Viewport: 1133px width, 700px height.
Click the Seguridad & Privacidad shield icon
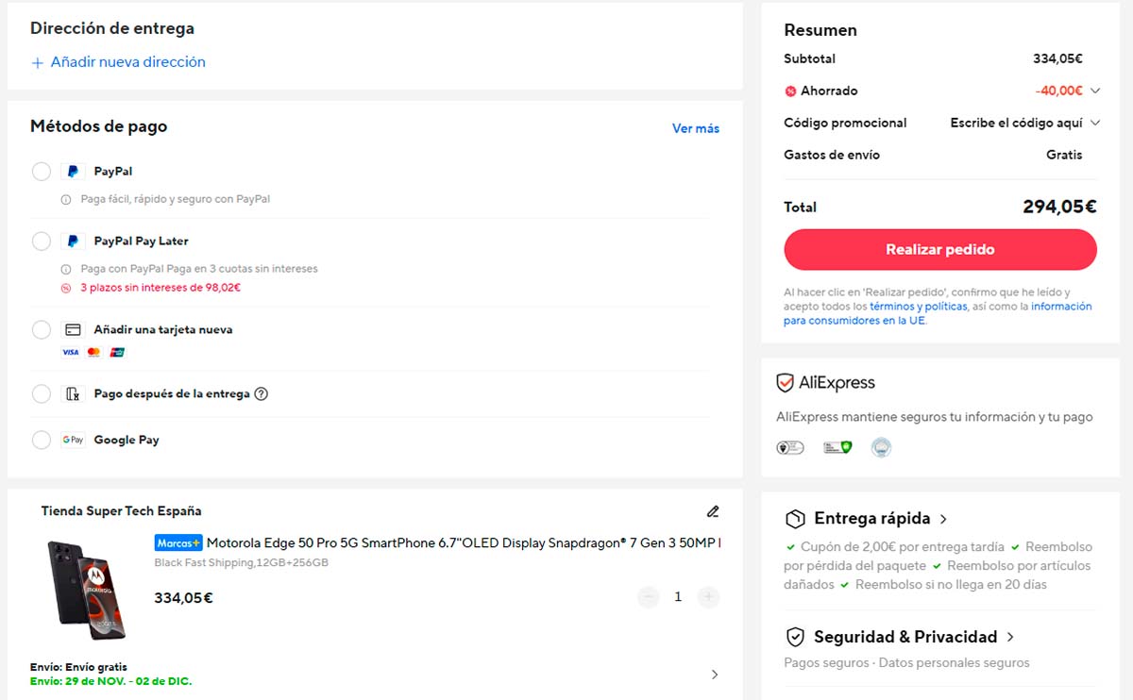click(x=795, y=637)
